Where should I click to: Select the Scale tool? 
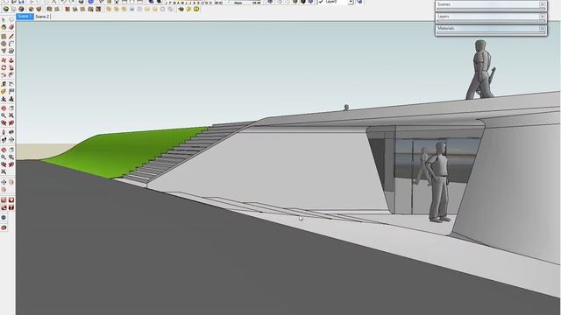click(4, 75)
